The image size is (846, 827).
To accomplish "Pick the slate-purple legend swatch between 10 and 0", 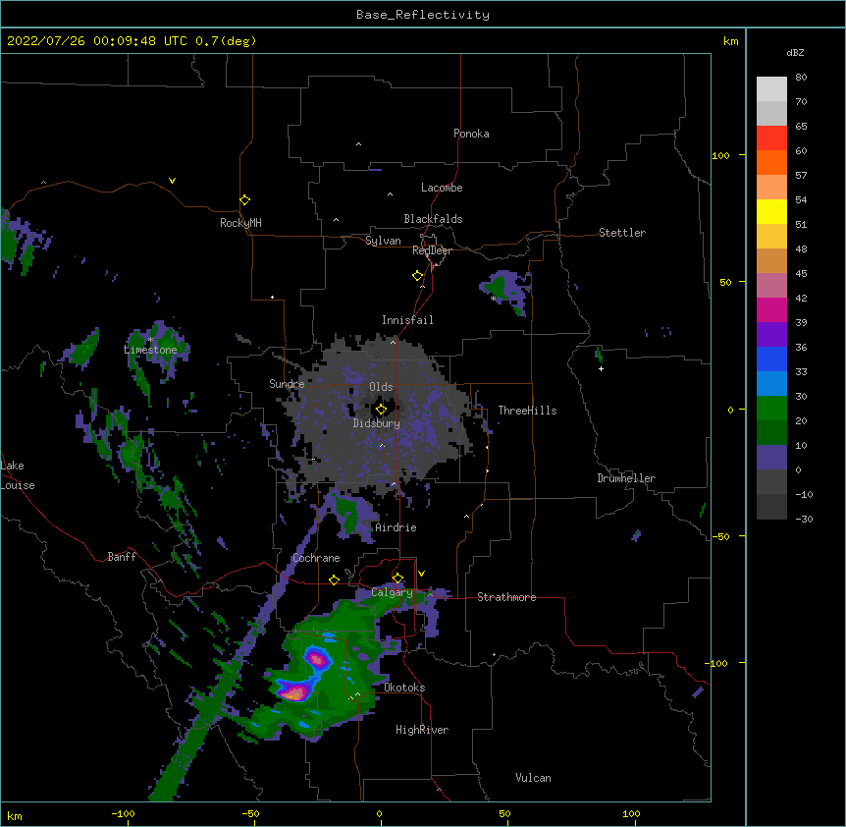I will click(x=771, y=458).
